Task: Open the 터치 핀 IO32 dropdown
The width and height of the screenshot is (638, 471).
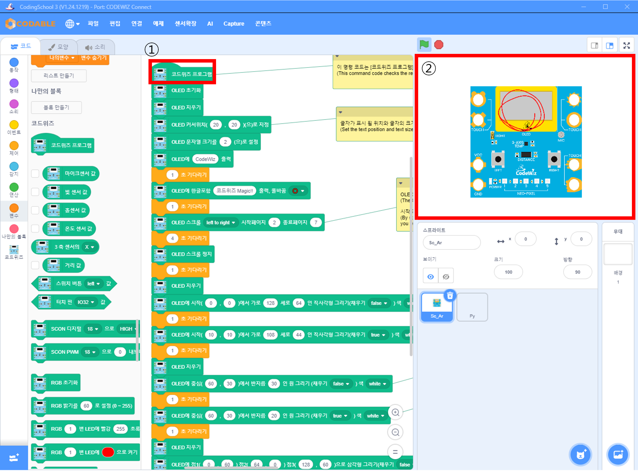Action: point(86,302)
